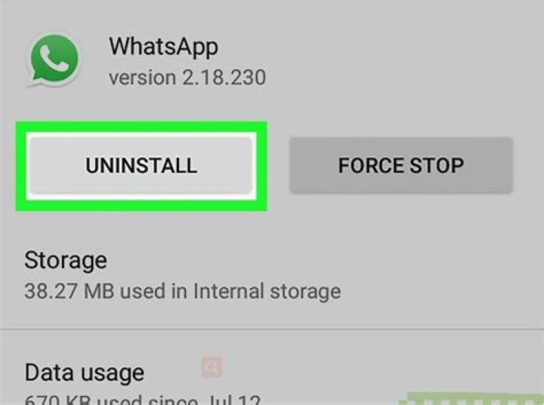Viewport: 544px width, 405px height.
Task: Uninstall the WhatsApp app
Action: (x=141, y=165)
